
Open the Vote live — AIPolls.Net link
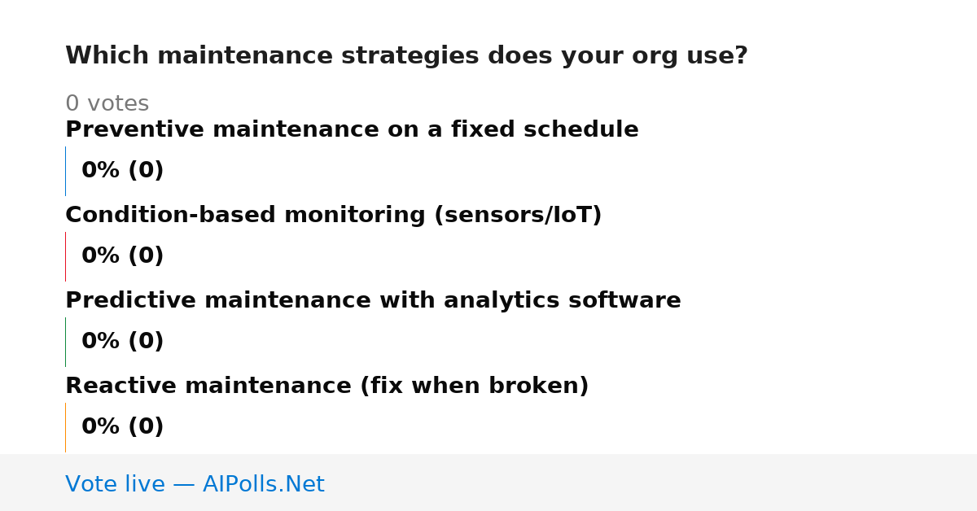[195, 485]
